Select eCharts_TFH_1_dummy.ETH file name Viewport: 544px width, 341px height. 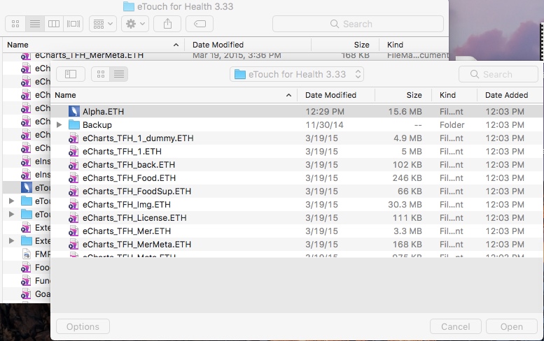tap(138, 138)
